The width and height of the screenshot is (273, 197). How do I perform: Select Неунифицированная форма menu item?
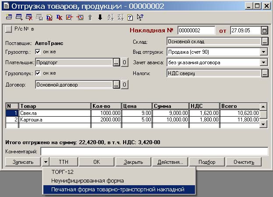119,181
